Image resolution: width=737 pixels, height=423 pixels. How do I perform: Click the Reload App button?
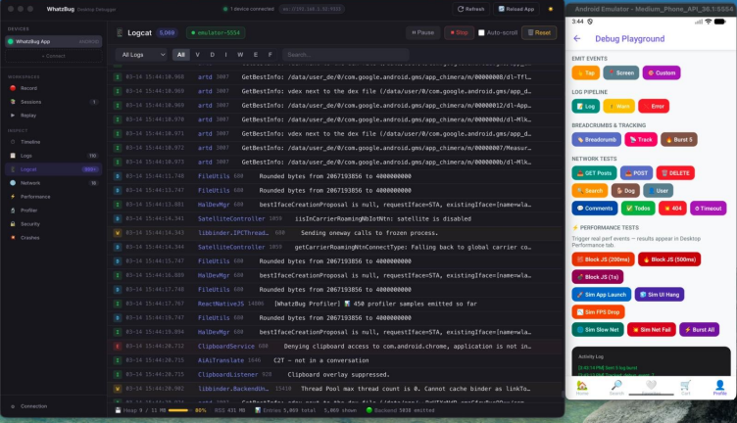point(516,9)
